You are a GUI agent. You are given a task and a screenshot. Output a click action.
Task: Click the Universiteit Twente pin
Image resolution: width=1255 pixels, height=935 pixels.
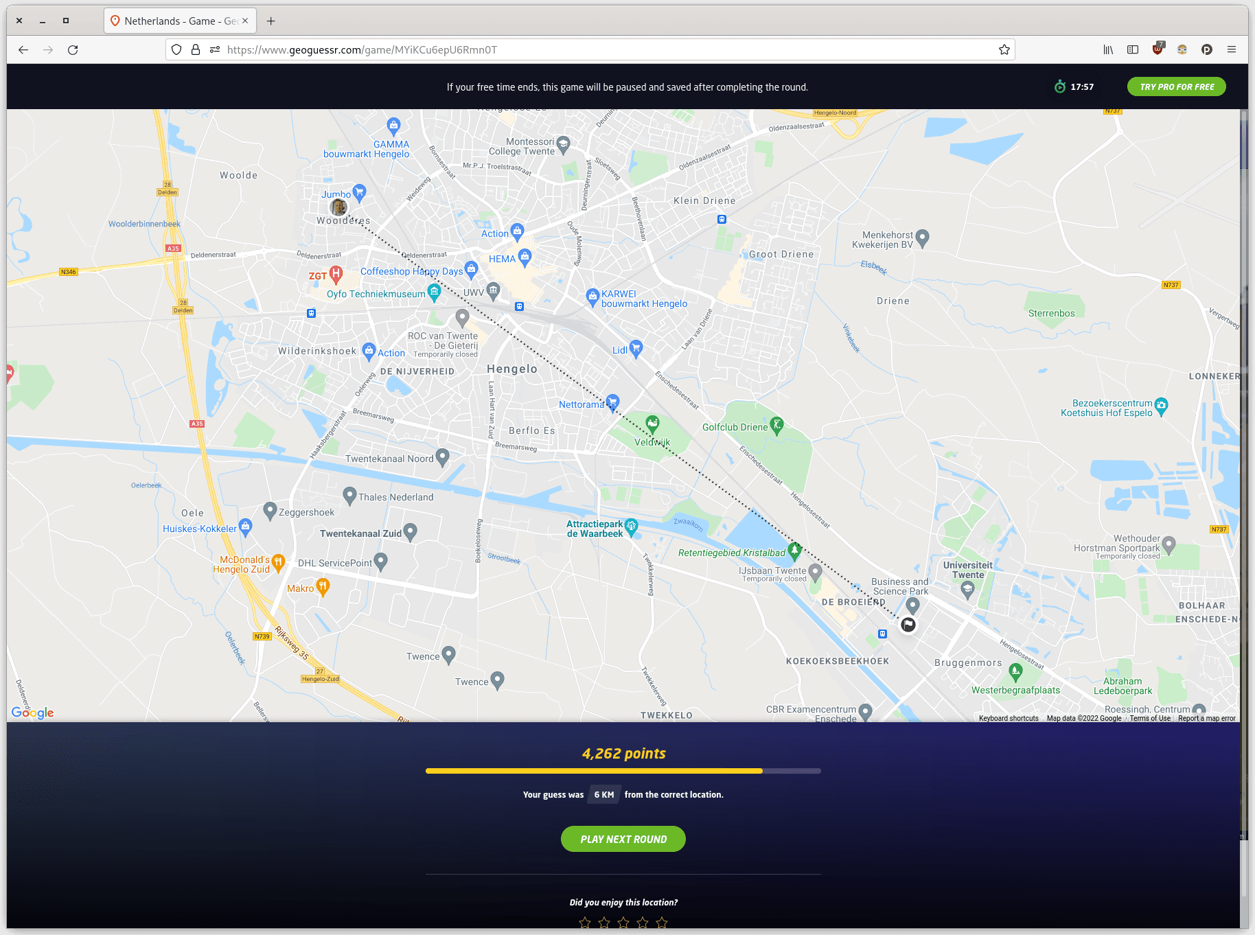967,588
